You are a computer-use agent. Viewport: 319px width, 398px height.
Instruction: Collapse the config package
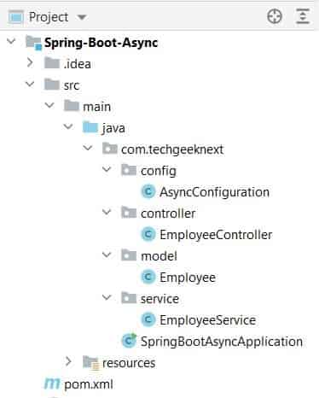pyautogui.click(x=107, y=169)
